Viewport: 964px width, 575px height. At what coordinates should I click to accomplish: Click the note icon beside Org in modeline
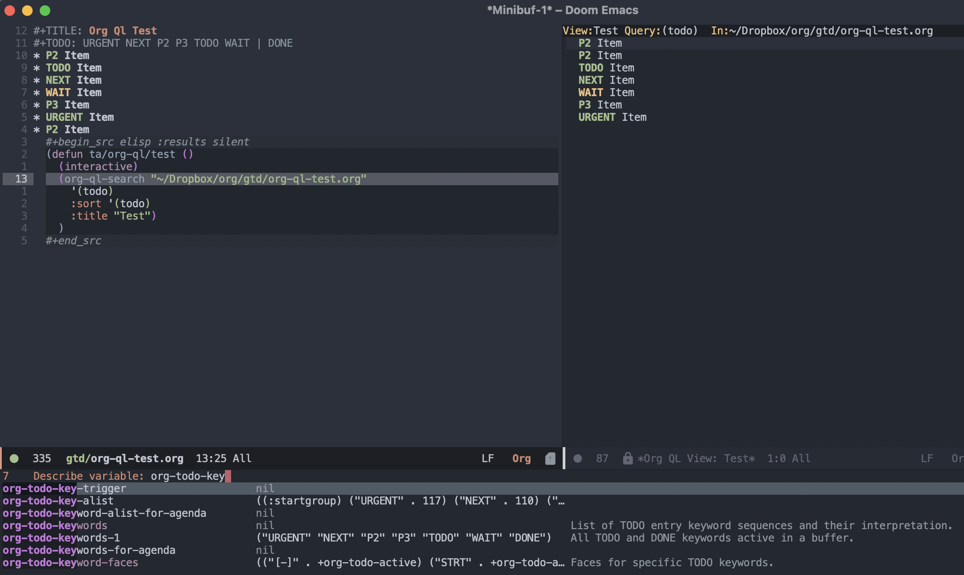pos(550,459)
